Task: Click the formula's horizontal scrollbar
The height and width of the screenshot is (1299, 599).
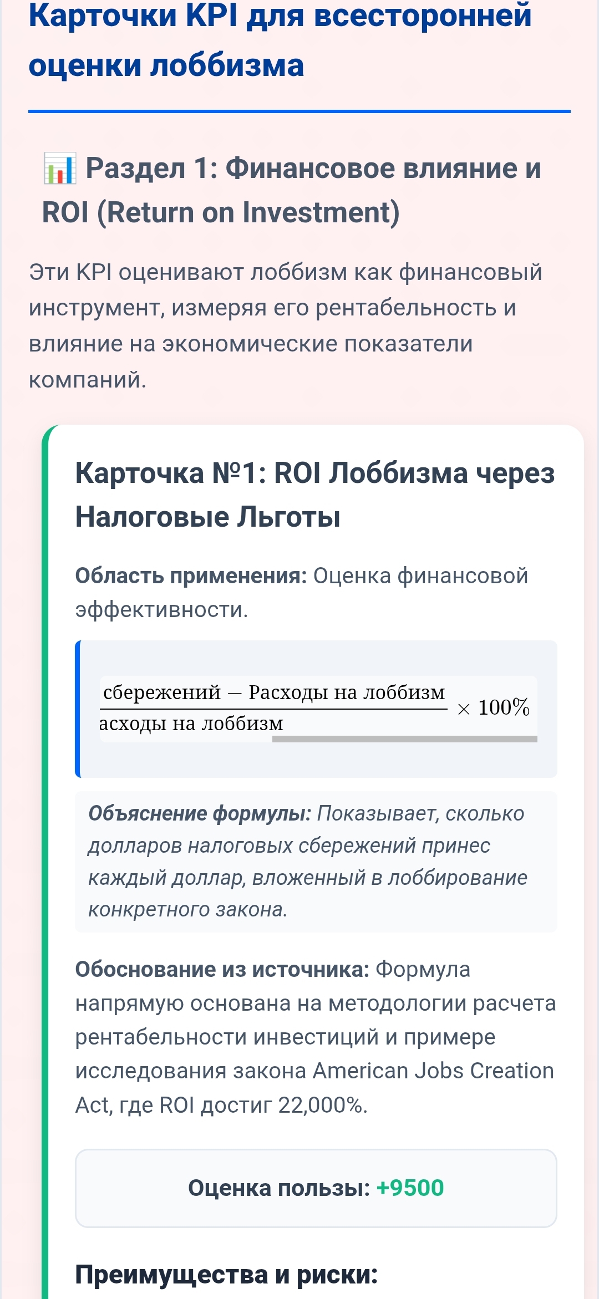Action: coord(404,739)
